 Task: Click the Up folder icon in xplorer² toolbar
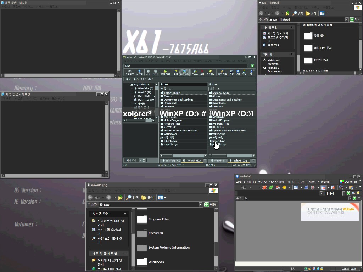pos(165,72)
